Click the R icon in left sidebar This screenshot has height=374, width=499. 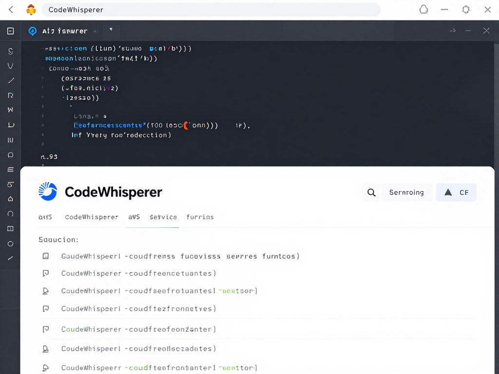[x=11, y=95]
